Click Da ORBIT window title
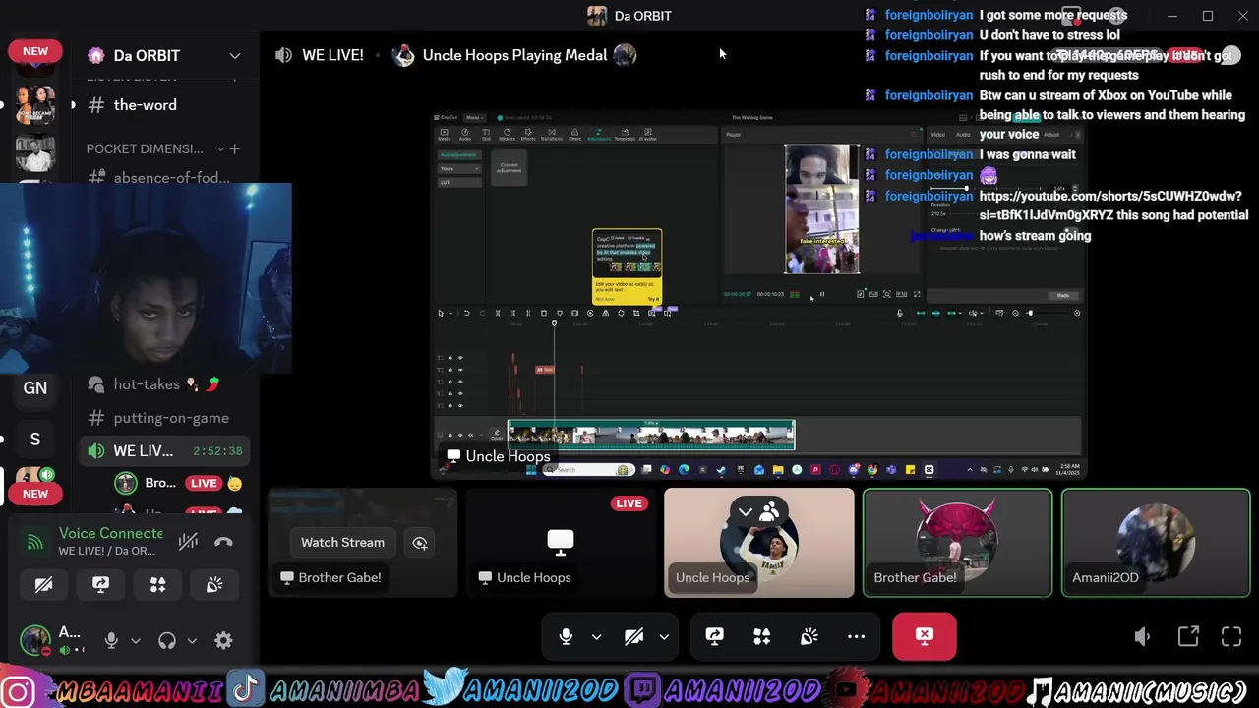1259x708 pixels. (x=642, y=16)
